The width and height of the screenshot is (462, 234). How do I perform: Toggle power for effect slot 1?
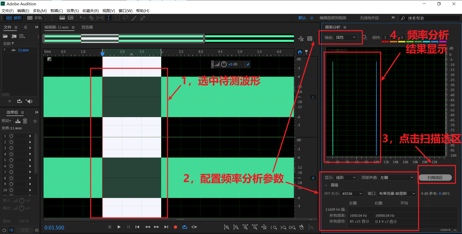tap(11, 136)
